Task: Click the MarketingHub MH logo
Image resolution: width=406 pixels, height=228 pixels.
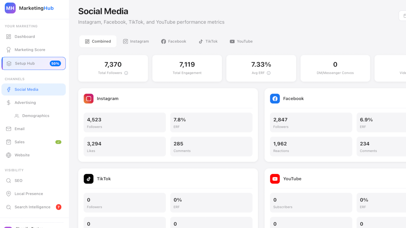Action: [x=10, y=8]
